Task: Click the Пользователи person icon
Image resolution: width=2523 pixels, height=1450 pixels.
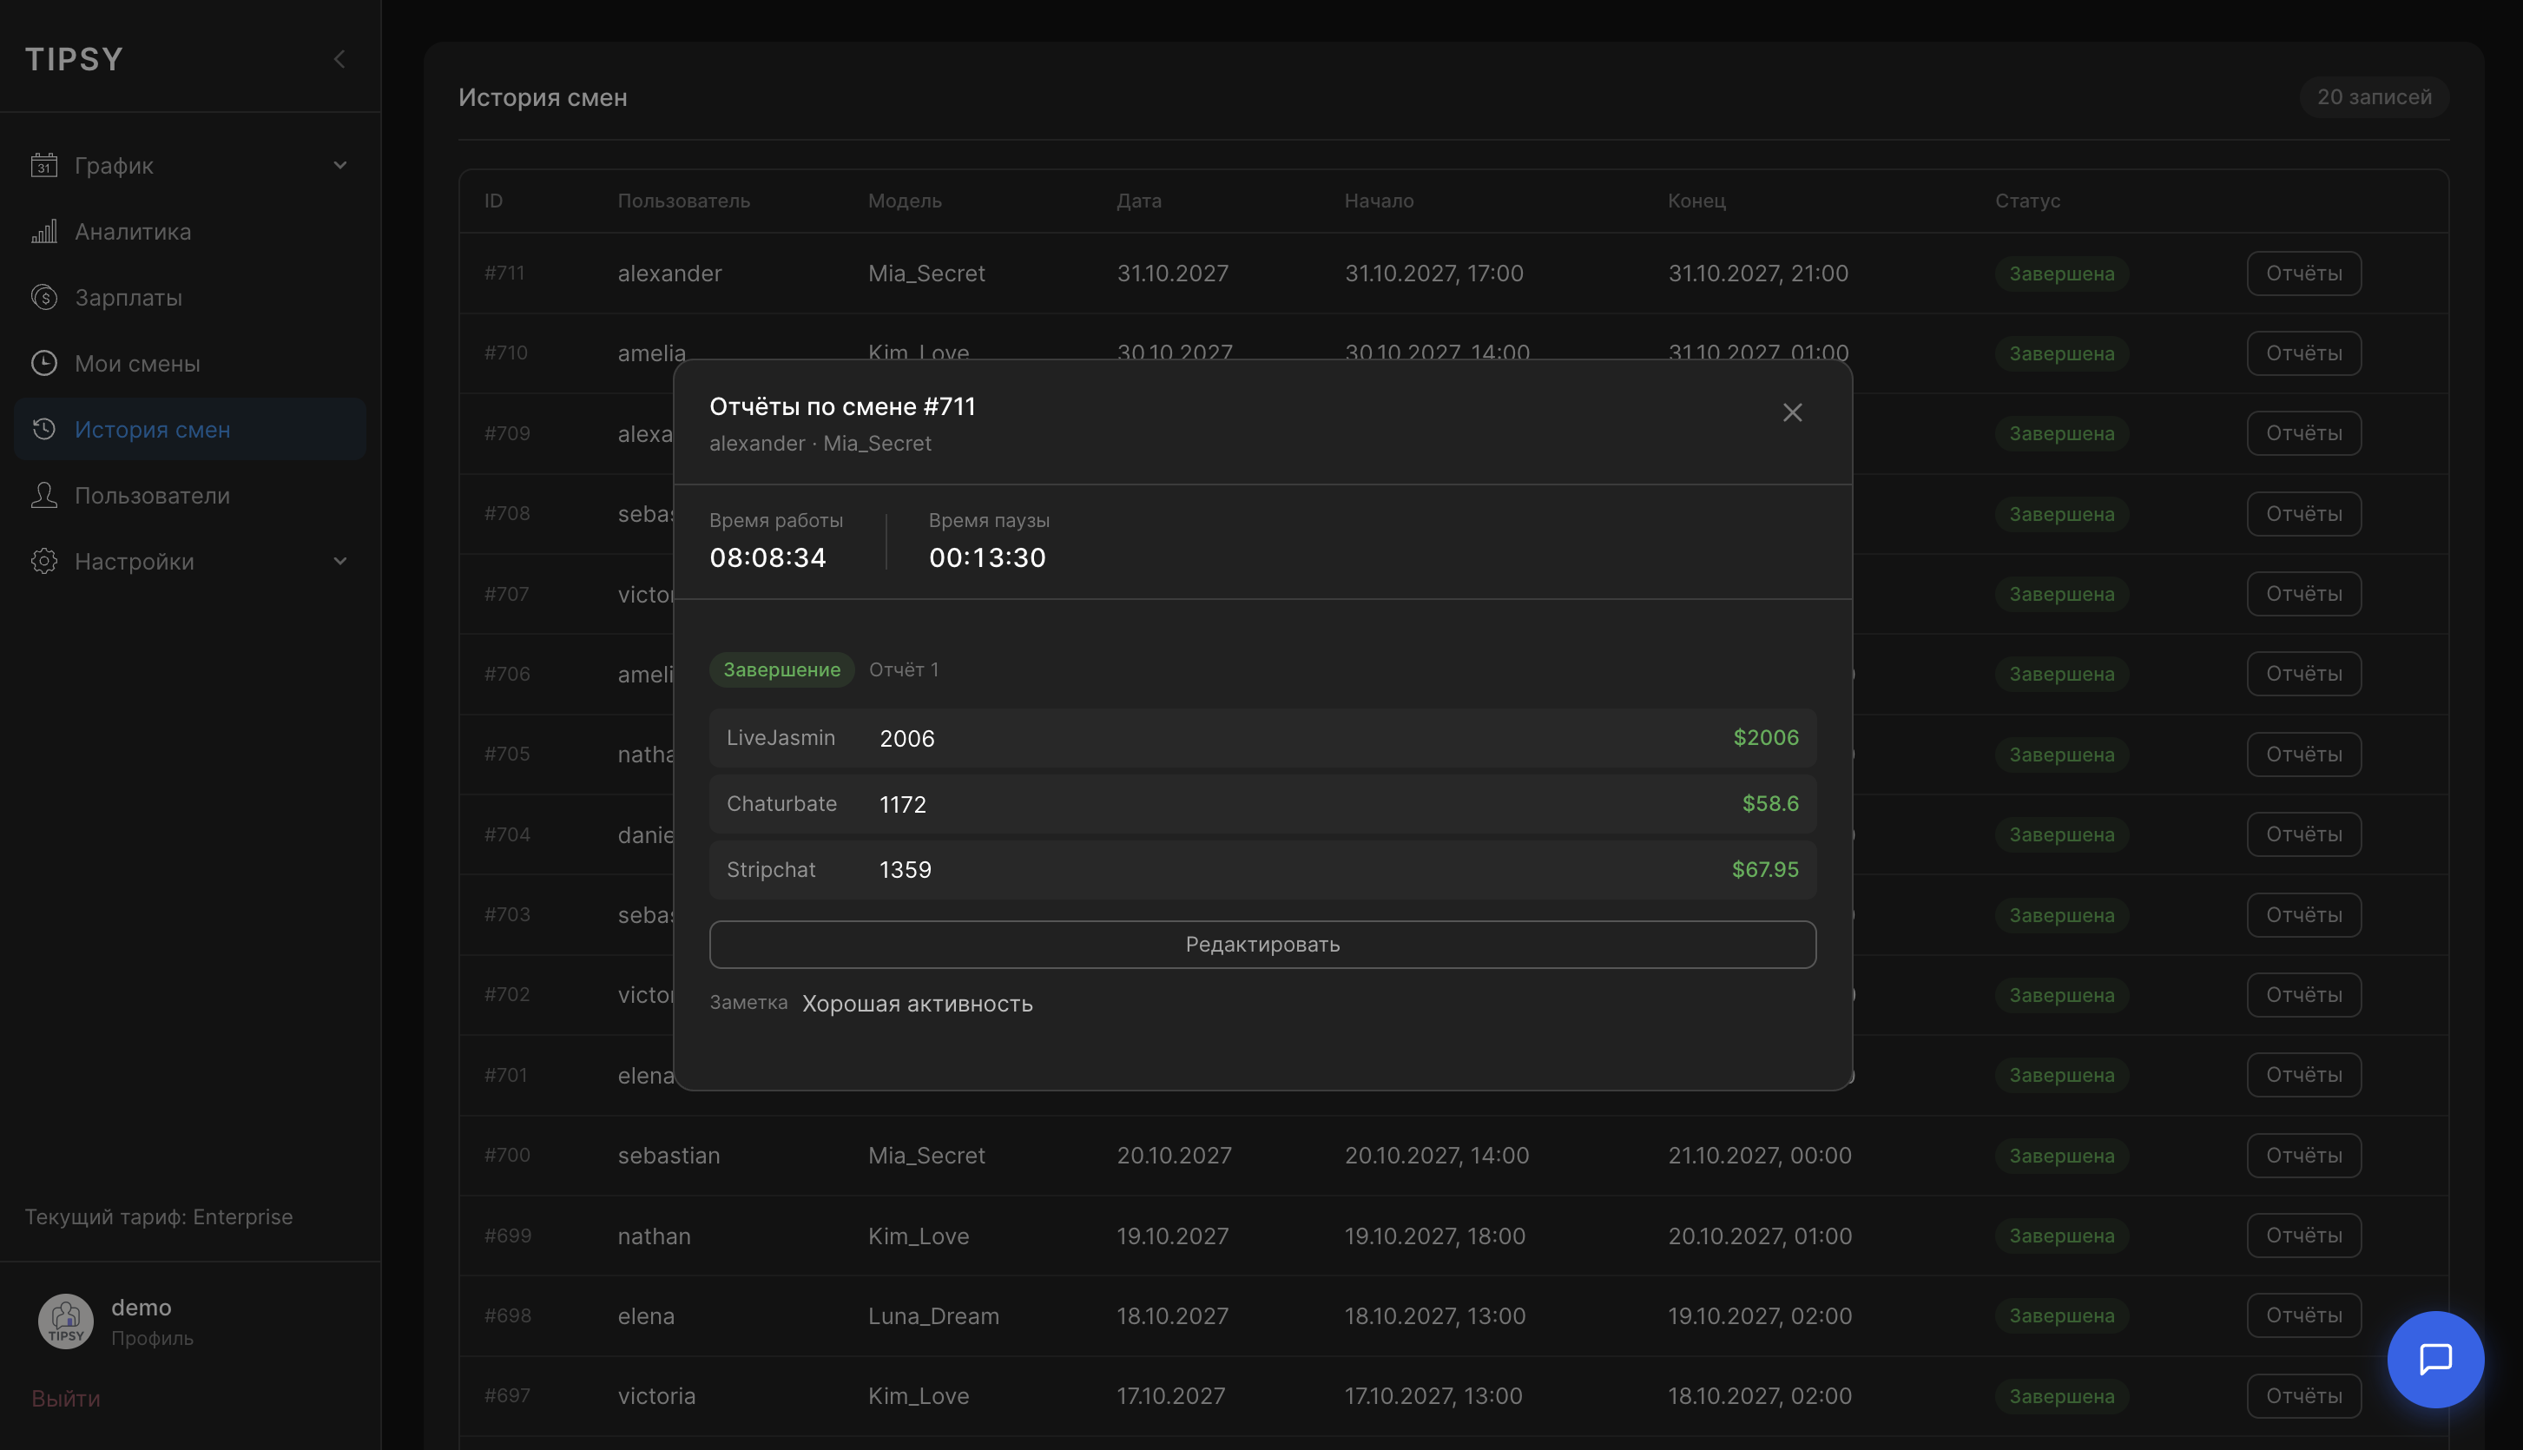Action: point(43,495)
